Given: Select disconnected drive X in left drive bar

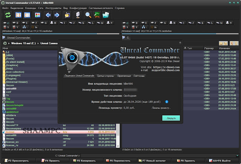Looking at the screenshot, I should click(x=6, y=27).
